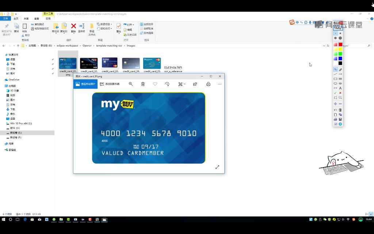Screen dimensions: 374x234
Task: Open the 复制到 dropdown in ribbon
Action: click(x=64, y=28)
